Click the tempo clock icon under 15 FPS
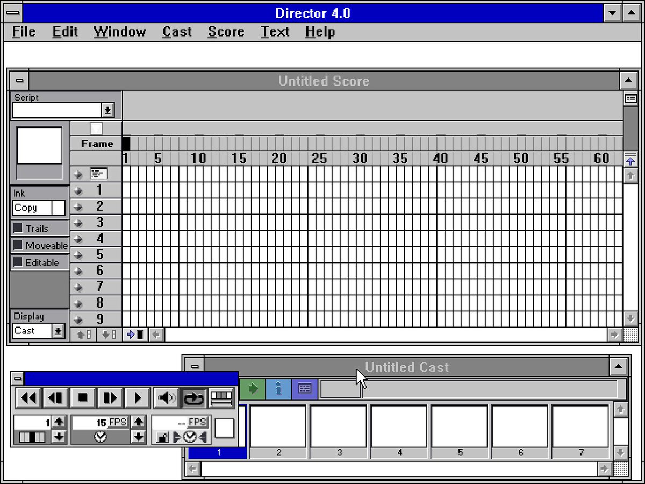The width and height of the screenshot is (645, 484). tap(101, 437)
